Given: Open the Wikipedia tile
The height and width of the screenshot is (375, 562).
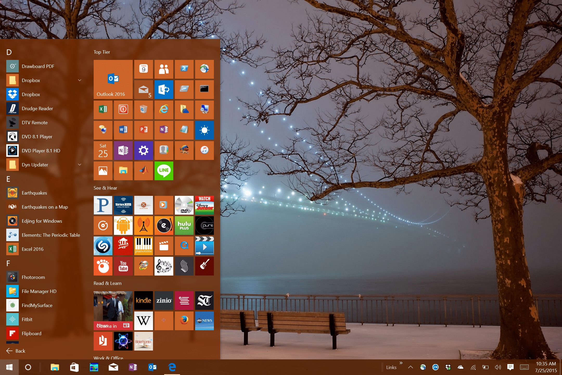Looking at the screenshot, I should tap(144, 321).
